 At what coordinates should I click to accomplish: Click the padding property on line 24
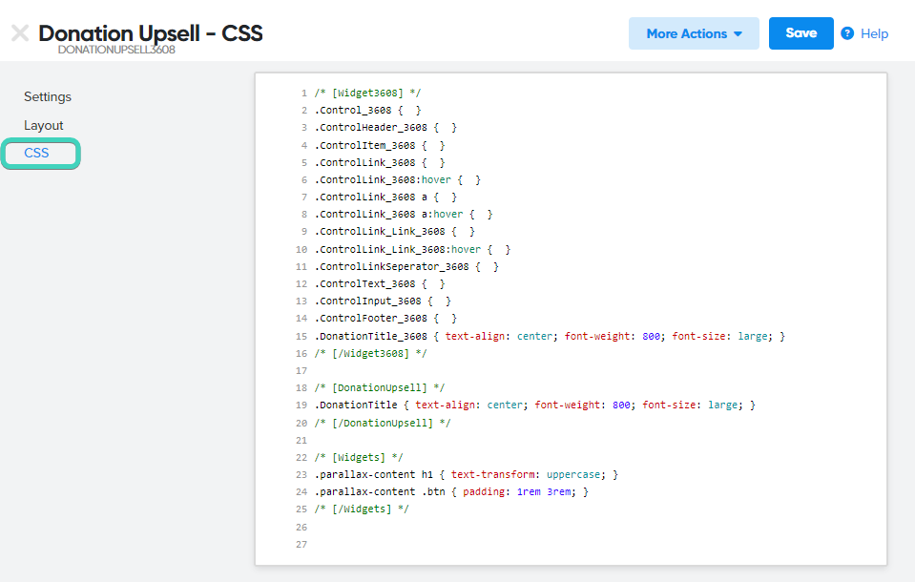(x=484, y=491)
